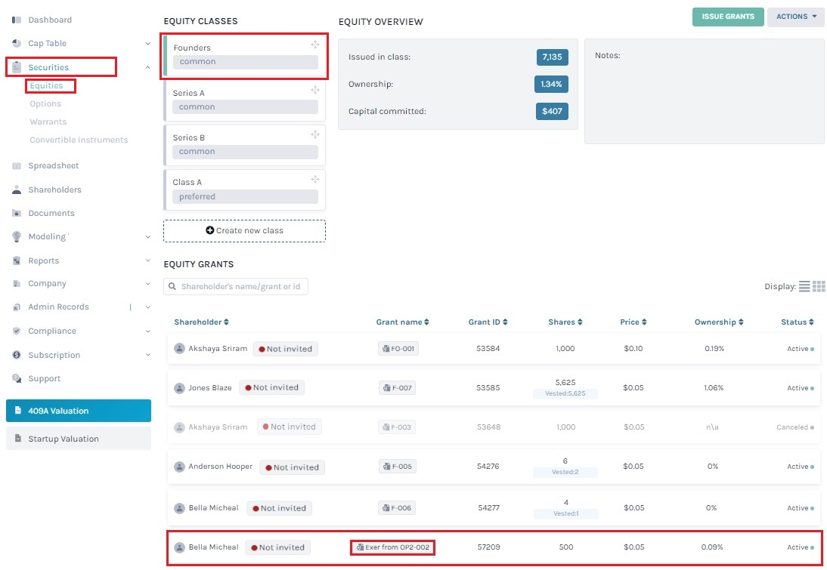Expand the Compliance menu chevron

coord(147,331)
